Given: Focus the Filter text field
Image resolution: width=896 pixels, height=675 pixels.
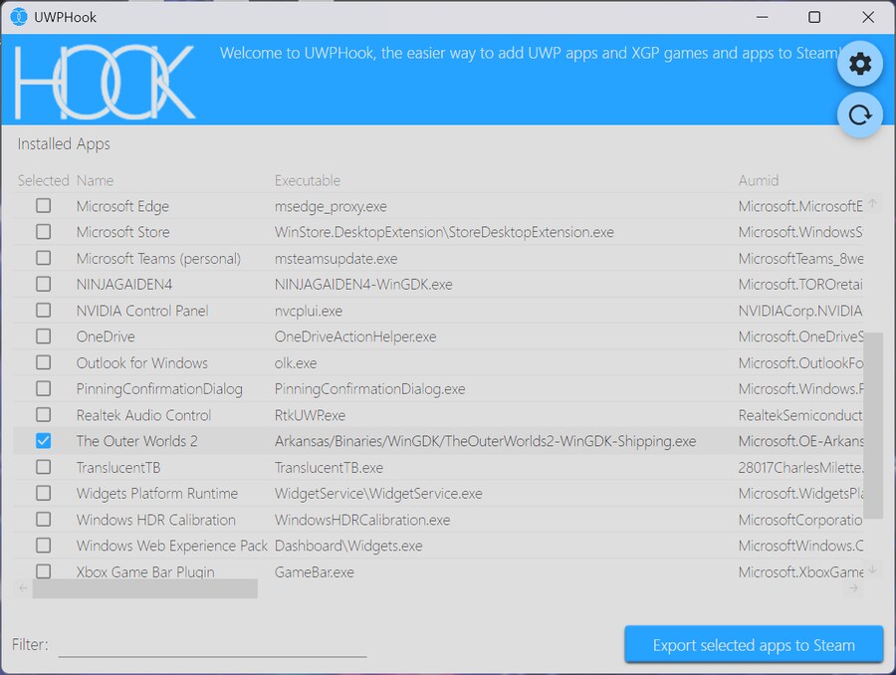Looking at the screenshot, I should click(x=212, y=645).
